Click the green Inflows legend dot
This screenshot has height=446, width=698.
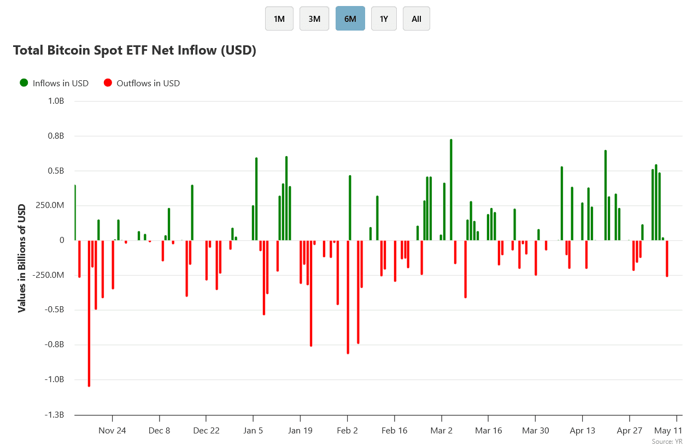pyautogui.click(x=24, y=83)
